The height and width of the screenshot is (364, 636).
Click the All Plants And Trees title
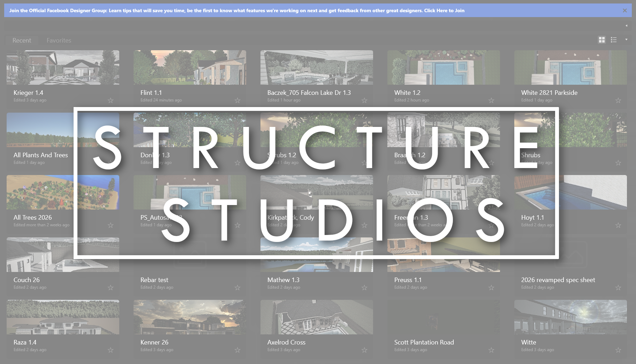tap(40, 155)
